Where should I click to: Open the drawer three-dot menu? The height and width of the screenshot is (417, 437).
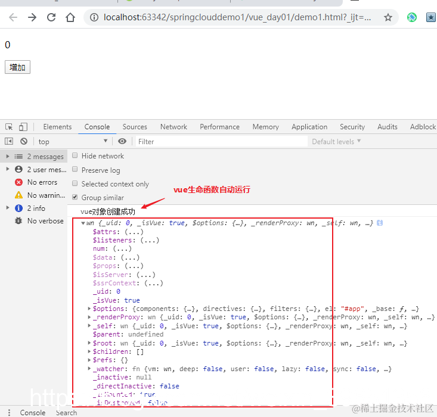pos(9,413)
